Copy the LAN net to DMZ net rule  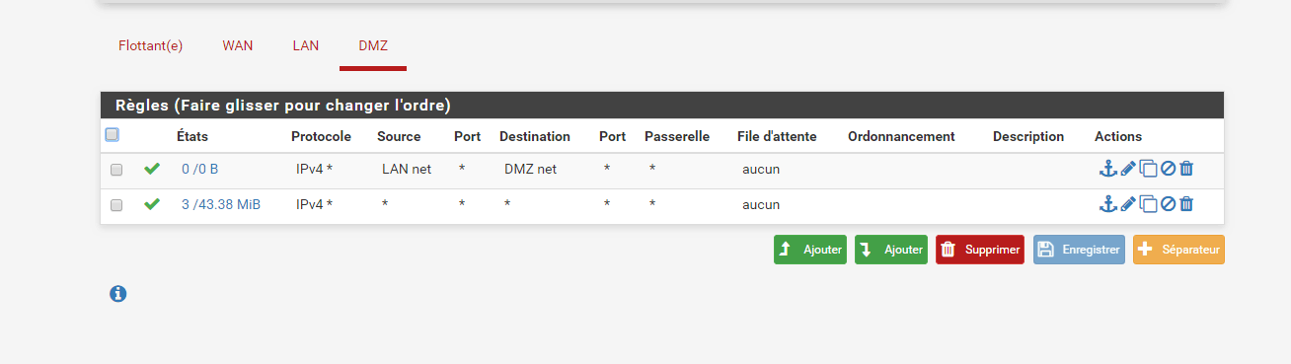point(1148,169)
